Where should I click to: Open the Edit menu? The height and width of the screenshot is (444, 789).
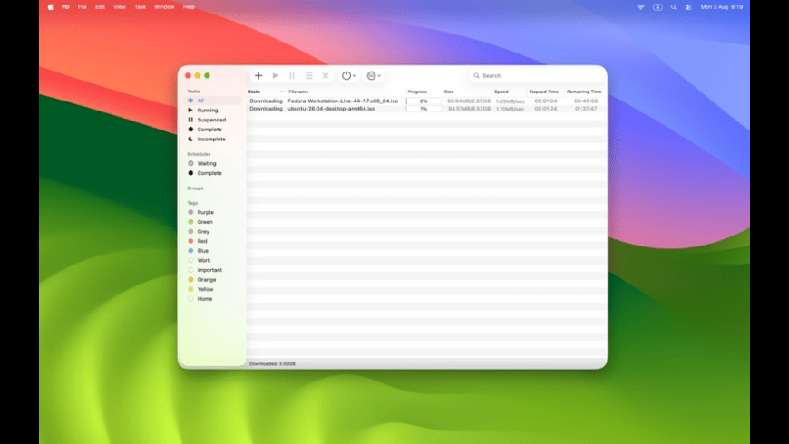(100, 7)
